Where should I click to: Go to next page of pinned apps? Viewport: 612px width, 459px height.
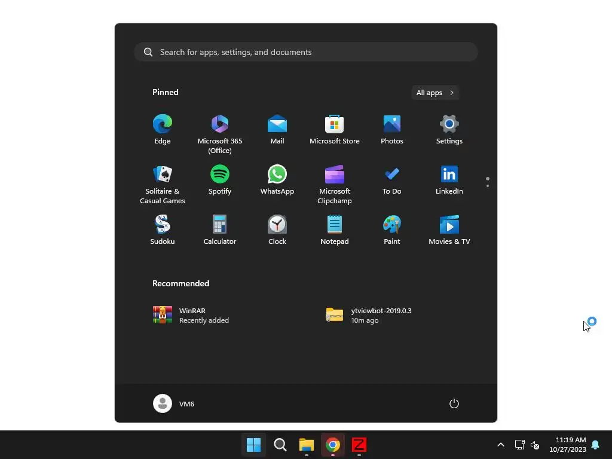pyautogui.click(x=488, y=186)
